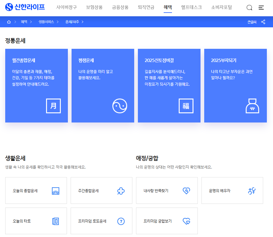This screenshot has width=273, height=237.
Task: Click the double hearts icon on 프리미엄 궁합보기
Action: [x=186, y=221]
